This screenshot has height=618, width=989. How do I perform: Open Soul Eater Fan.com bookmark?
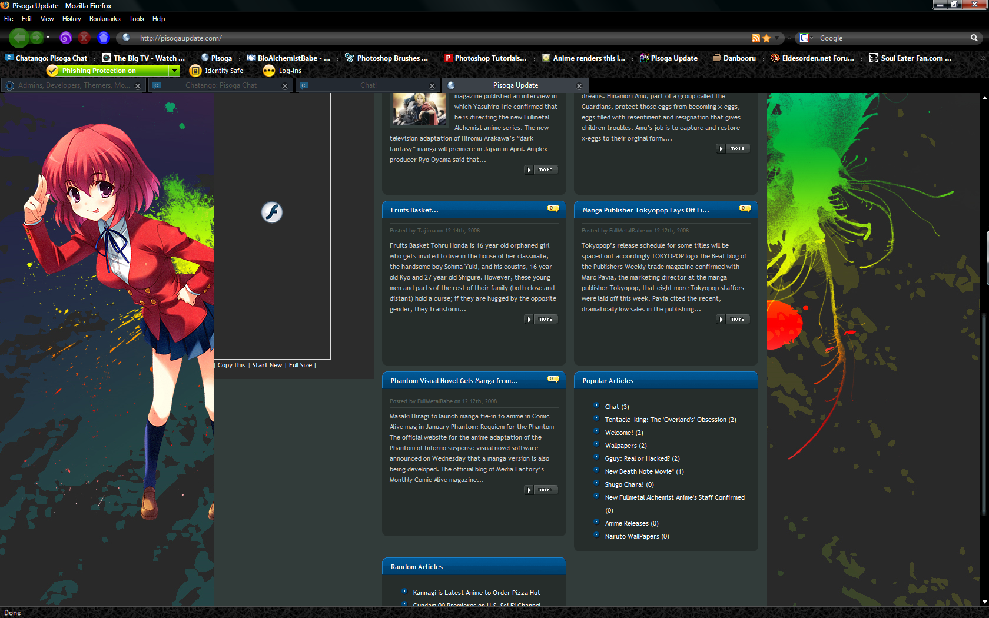[x=911, y=58]
